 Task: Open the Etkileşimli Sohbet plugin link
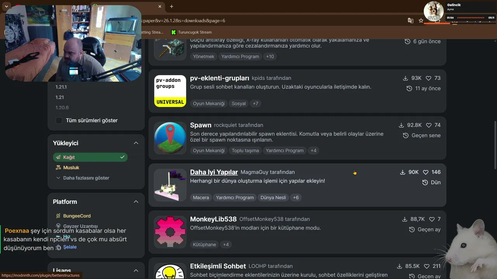point(218,266)
